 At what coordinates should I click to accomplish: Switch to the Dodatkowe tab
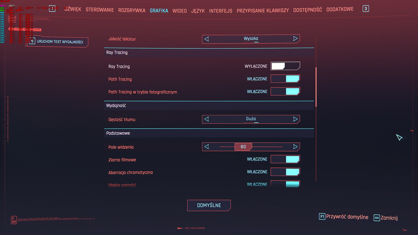point(340,9)
